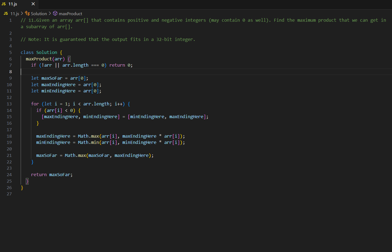The height and width of the screenshot is (252, 392).
Task: Click 'let maxEndingHere = arr[0];' line
Action: tap(66, 85)
